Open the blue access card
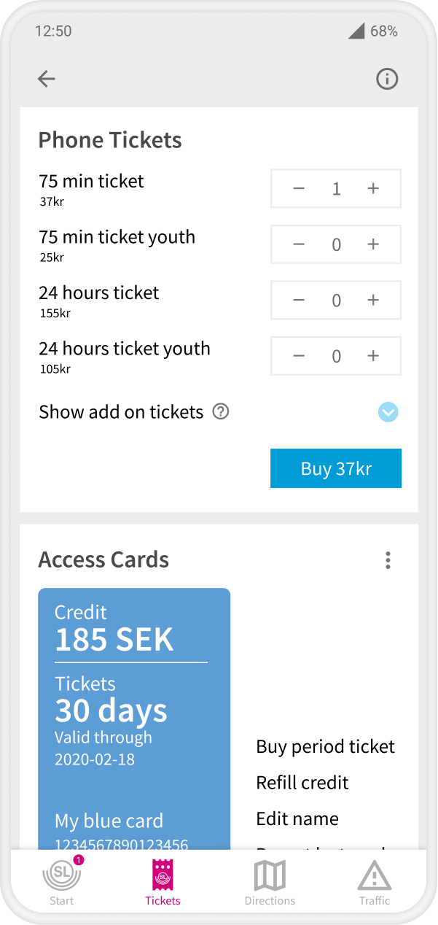438x925 pixels. 134,715
